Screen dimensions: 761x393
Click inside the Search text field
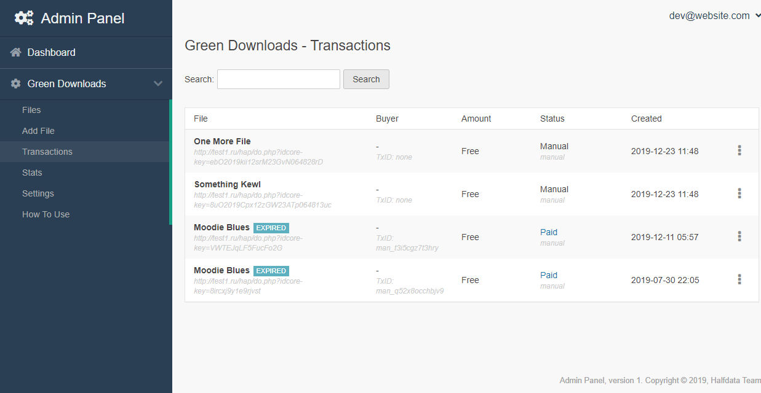[x=278, y=79]
